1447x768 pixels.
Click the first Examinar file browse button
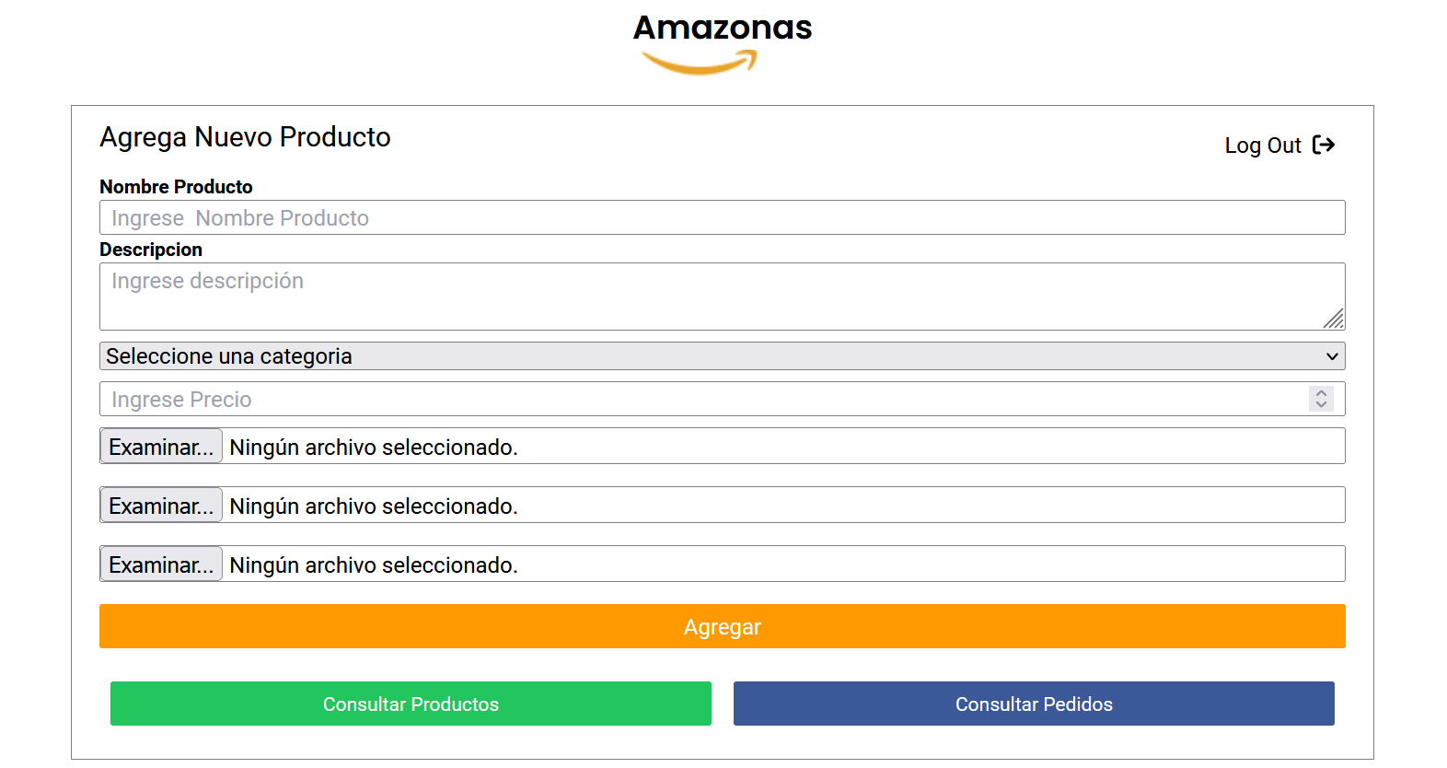click(160, 446)
